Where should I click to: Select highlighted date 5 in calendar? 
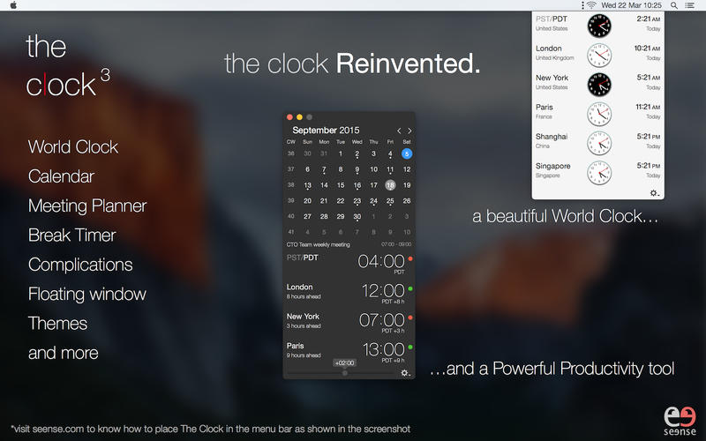407,153
